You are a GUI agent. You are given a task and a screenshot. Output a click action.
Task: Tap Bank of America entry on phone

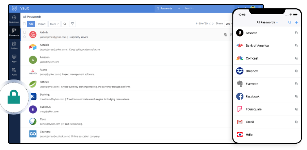267,45
